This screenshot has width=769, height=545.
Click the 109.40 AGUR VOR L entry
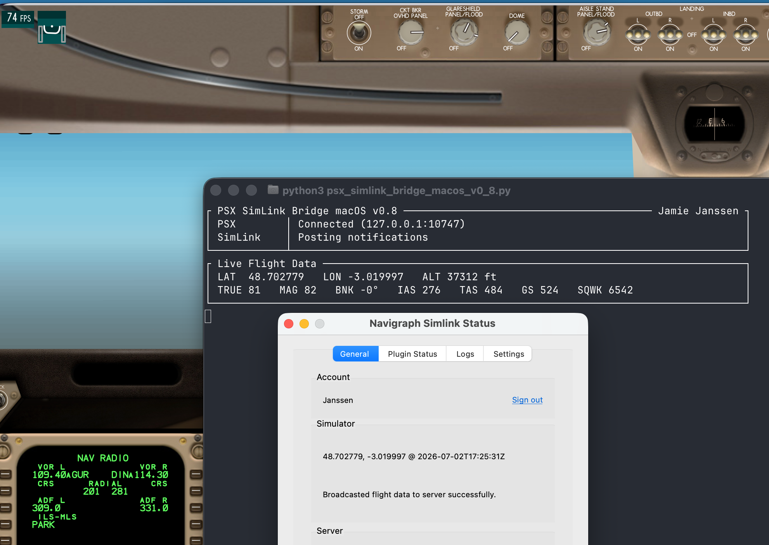61,474
